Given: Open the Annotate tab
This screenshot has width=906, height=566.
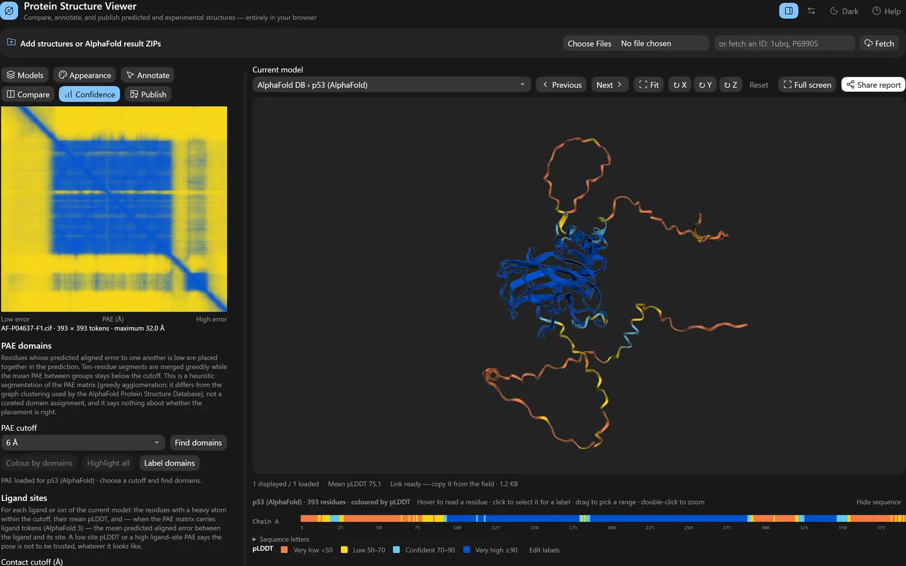Looking at the screenshot, I should tap(148, 75).
